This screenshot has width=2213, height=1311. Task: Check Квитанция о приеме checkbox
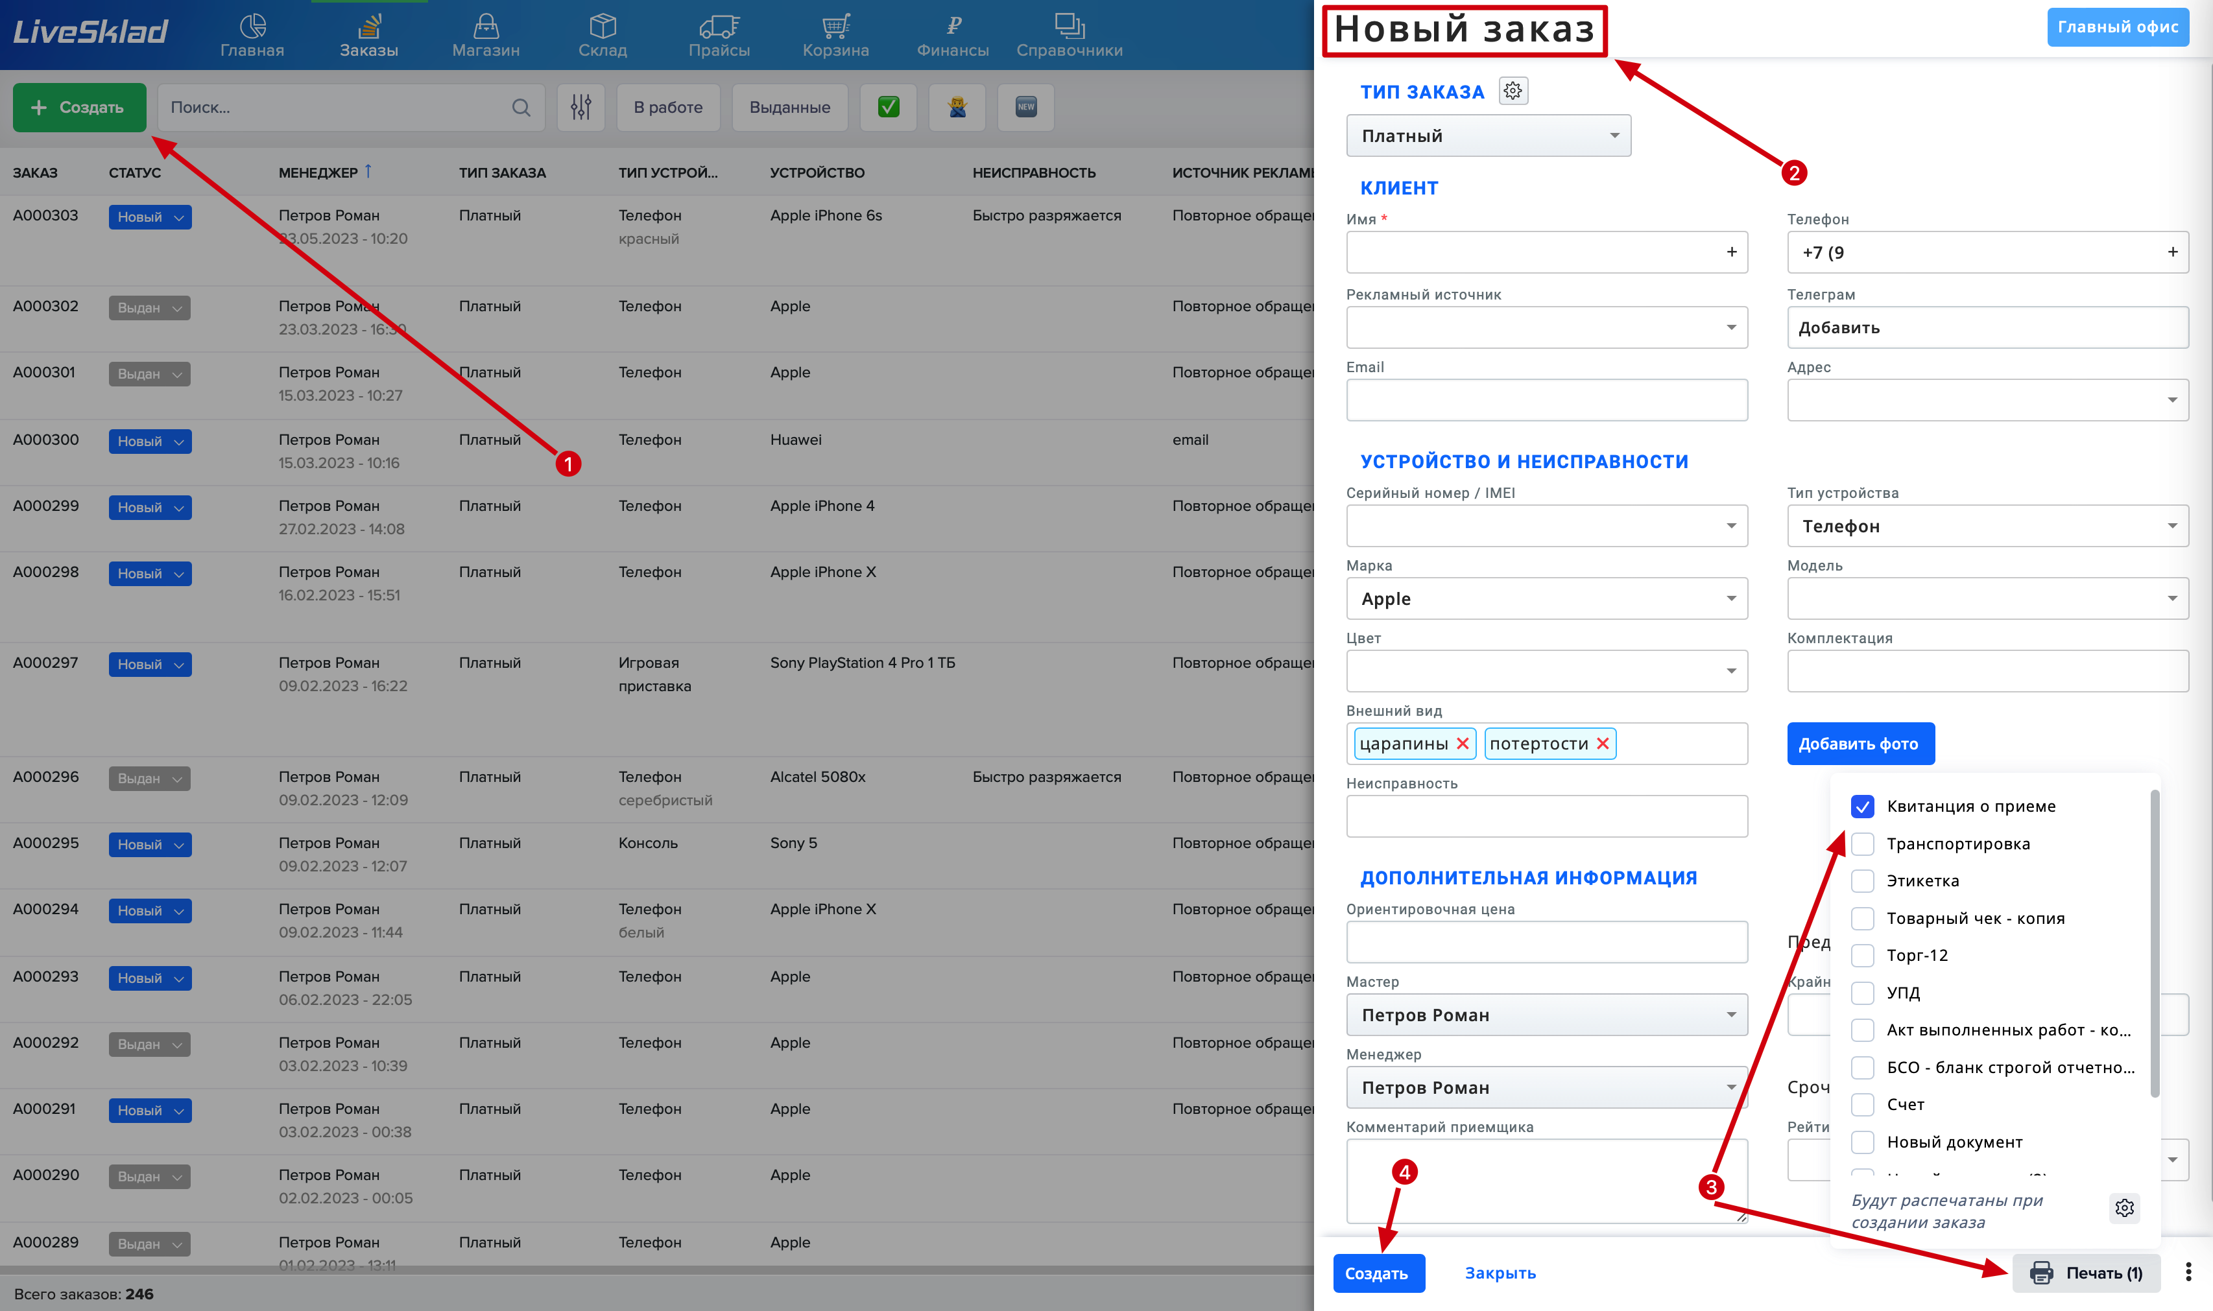[1861, 807]
